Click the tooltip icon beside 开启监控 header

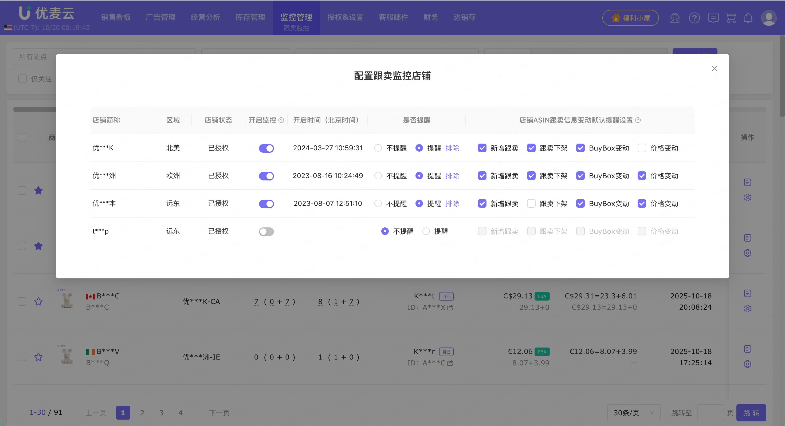click(x=281, y=120)
